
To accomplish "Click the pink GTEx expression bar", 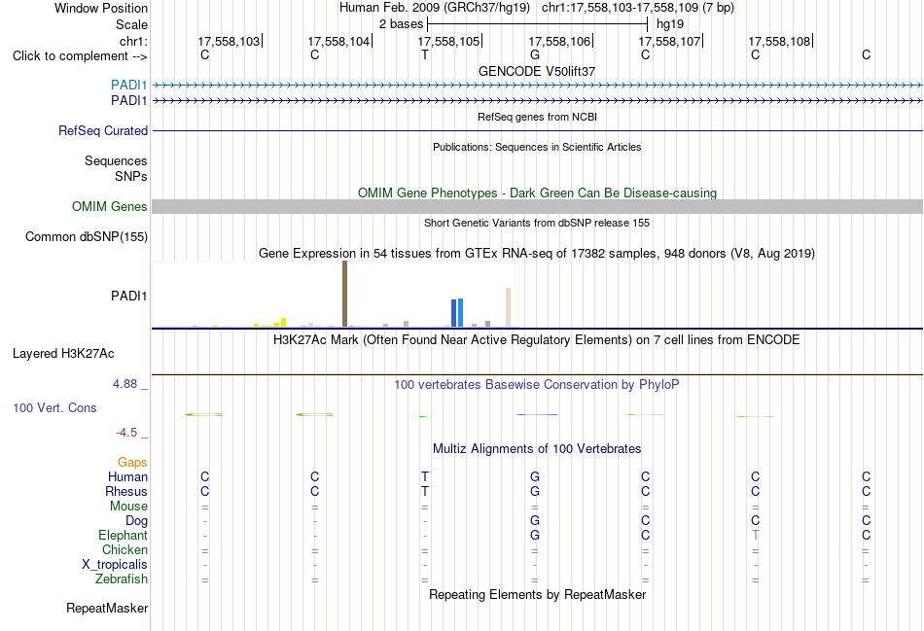I will pyautogui.click(x=508, y=307).
